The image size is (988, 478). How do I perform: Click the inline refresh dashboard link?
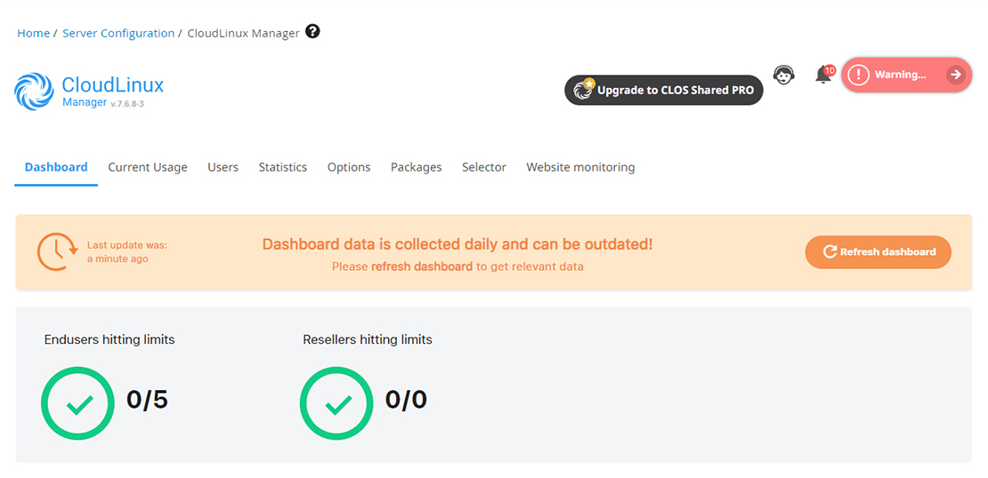(422, 267)
